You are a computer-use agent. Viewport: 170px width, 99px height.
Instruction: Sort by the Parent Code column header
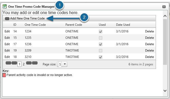(x=74, y=25)
